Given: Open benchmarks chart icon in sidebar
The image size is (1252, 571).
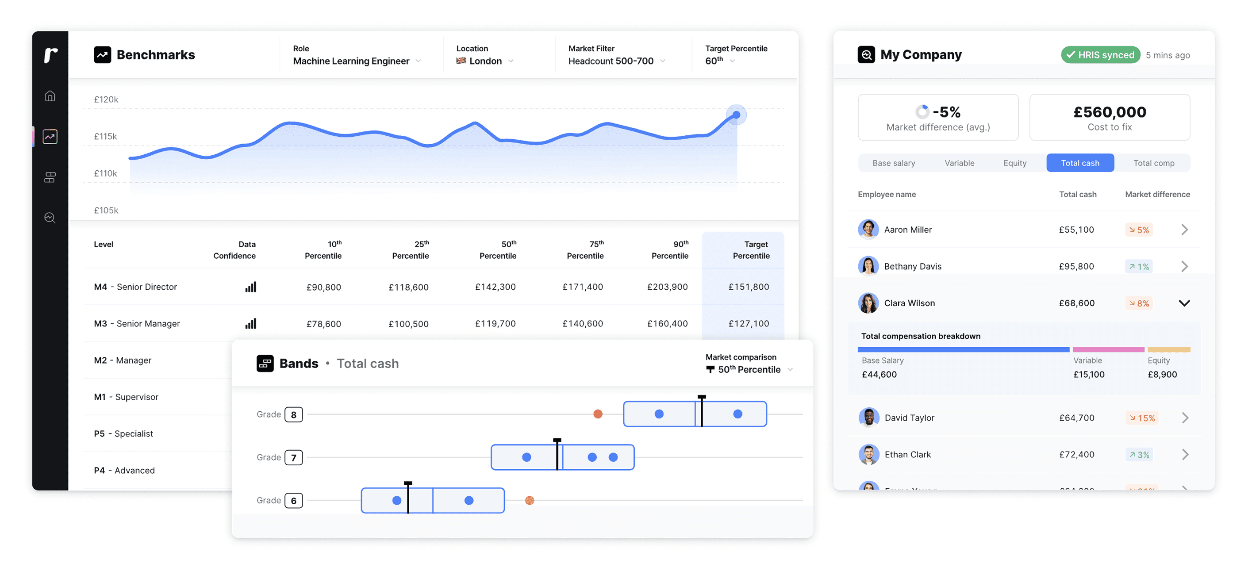Looking at the screenshot, I should 50,137.
